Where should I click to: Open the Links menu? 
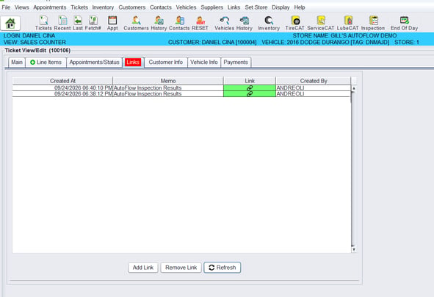click(x=234, y=7)
